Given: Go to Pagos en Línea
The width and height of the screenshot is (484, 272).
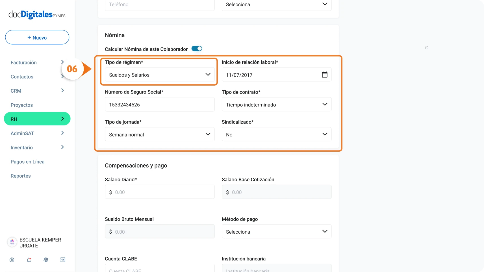Looking at the screenshot, I should pyautogui.click(x=27, y=162).
